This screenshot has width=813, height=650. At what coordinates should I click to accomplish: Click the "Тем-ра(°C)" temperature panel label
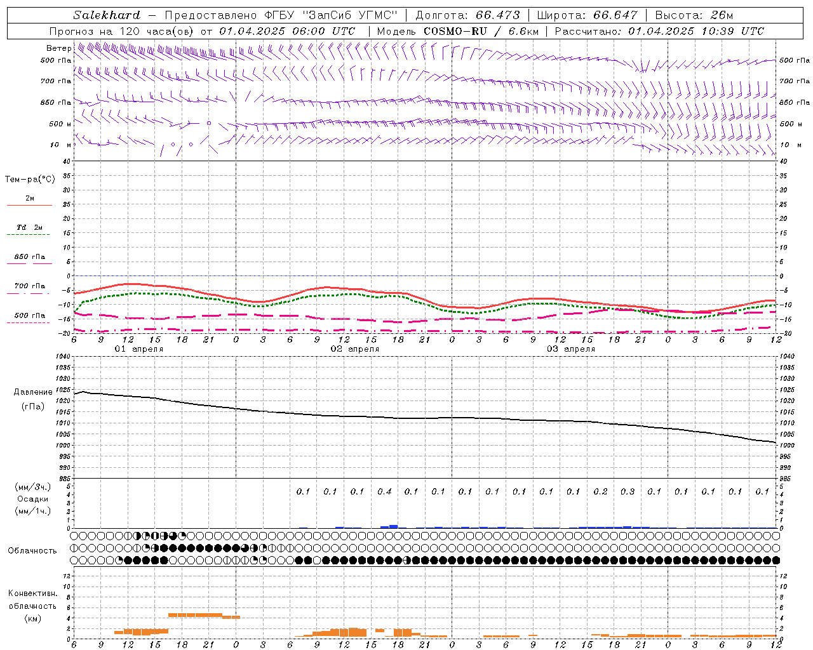(30, 180)
